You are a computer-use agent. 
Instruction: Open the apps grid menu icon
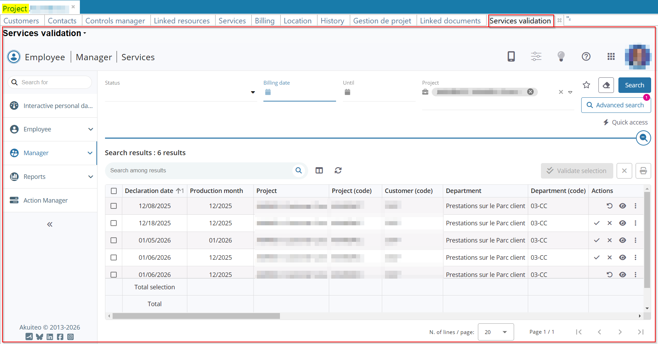(611, 56)
